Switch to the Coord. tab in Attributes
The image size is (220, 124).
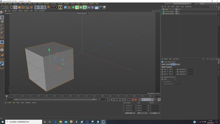168,64
